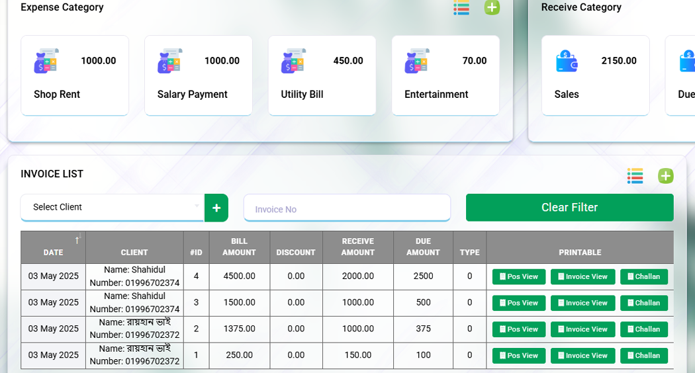Screen dimensions: 695x373
Task: Open Invoice View for invoice #3
Action: coord(582,303)
